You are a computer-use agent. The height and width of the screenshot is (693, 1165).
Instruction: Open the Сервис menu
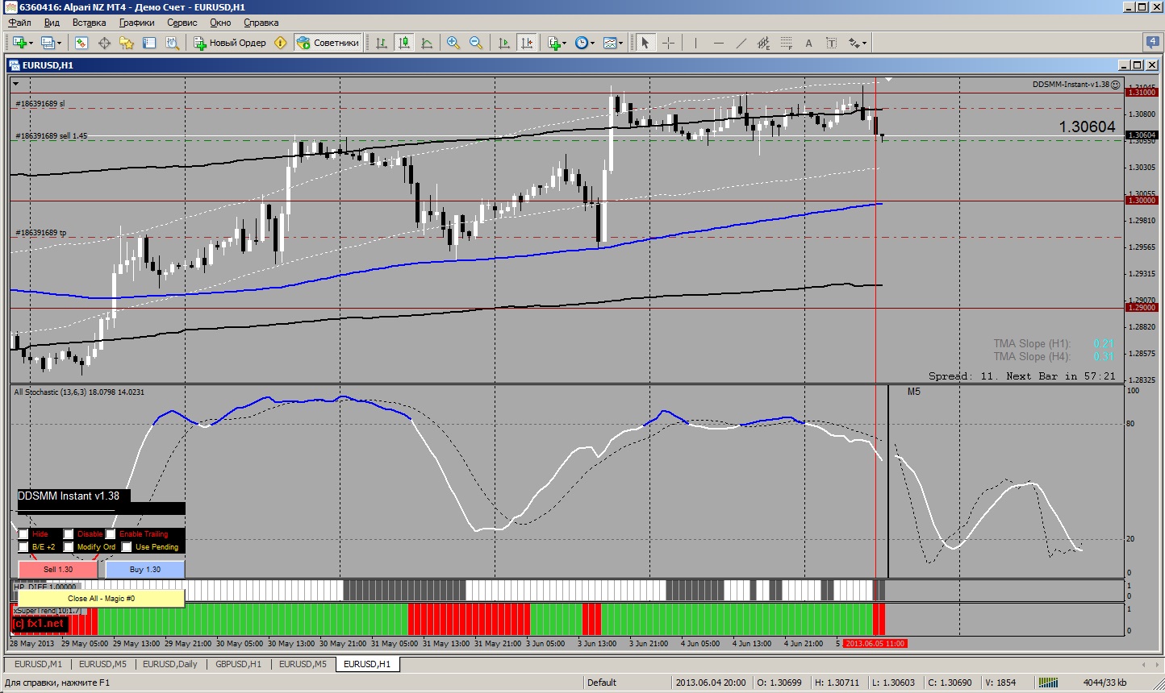pos(182,23)
